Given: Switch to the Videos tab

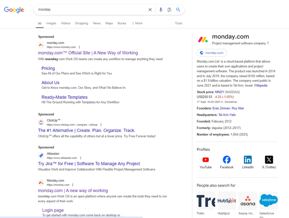Looking at the screenshot, I should pyautogui.click(x=66, y=23).
